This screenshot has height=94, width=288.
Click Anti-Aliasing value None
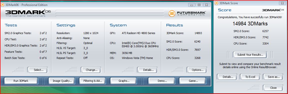coord(86,38)
